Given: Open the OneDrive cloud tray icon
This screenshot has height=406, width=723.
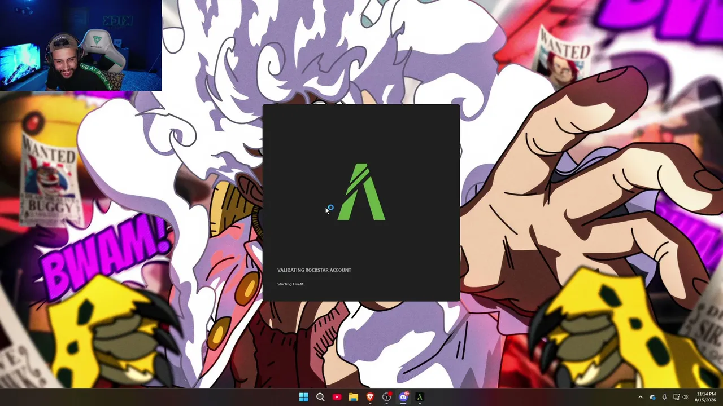Looking at the screenshot, I should (652, 397).
